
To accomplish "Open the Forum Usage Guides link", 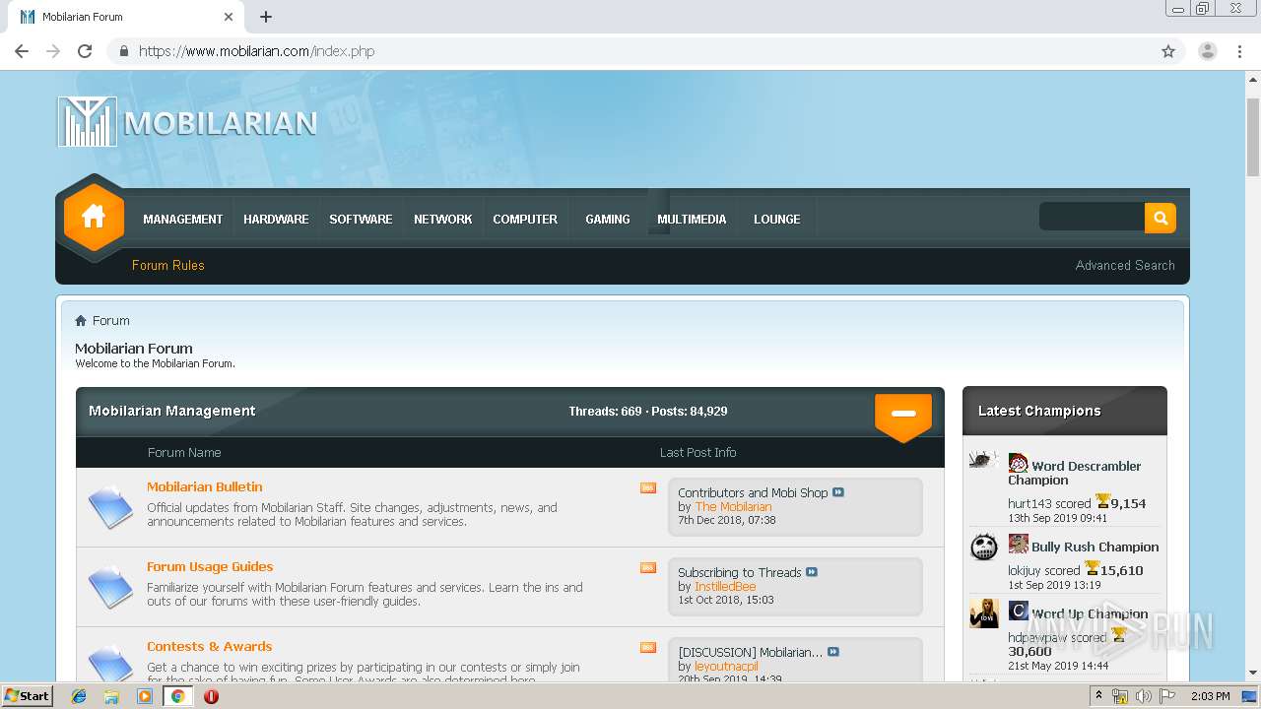I will 210,566.
